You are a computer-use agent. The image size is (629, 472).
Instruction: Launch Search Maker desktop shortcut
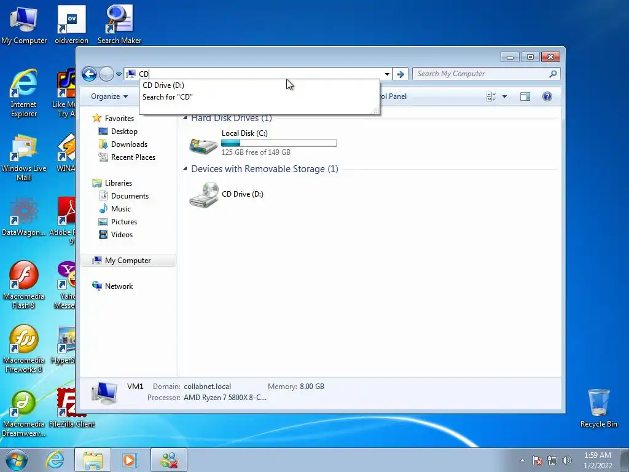(119, 24)
